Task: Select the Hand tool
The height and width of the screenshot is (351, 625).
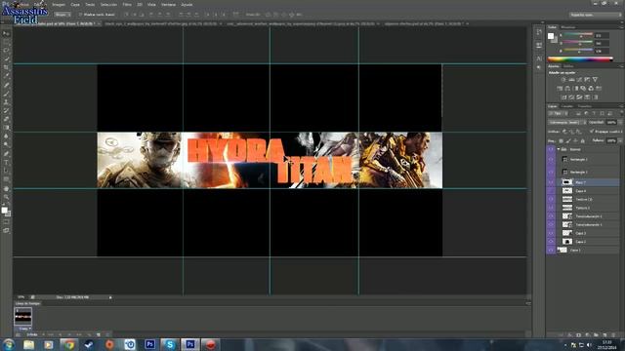Action: pyautogui.click(x=6, y=188)
